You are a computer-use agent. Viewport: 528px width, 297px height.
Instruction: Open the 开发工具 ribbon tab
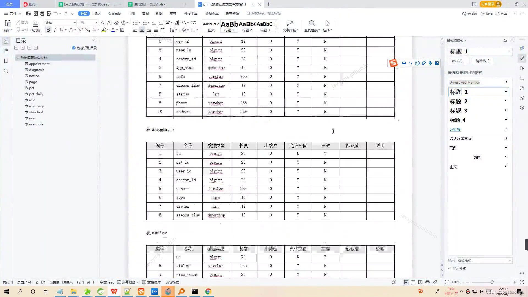[191, 13]
